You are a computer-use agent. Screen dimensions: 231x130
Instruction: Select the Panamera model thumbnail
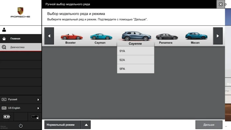(167, 37)
